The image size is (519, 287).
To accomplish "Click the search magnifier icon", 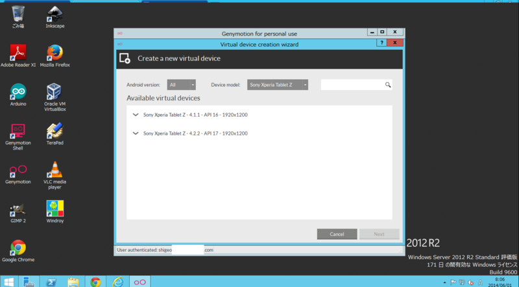I will (x=388, y=85).
